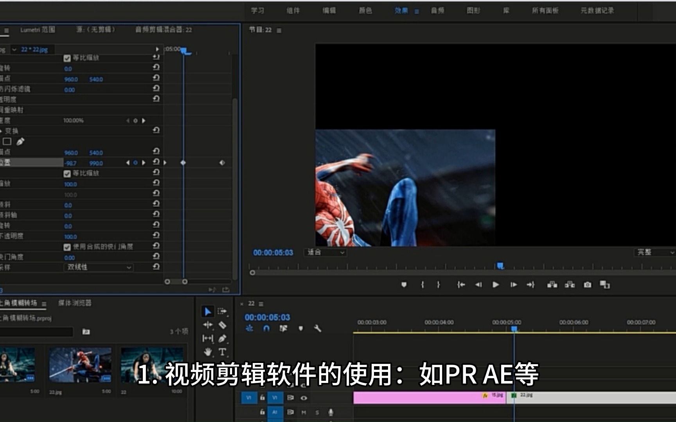Open clip selector dropdown beside 22 * 22.jpg

click(x=14, y=50)
